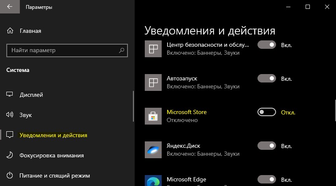
Task: Maximize the Параметры window
Action: (x=308, y=7)
